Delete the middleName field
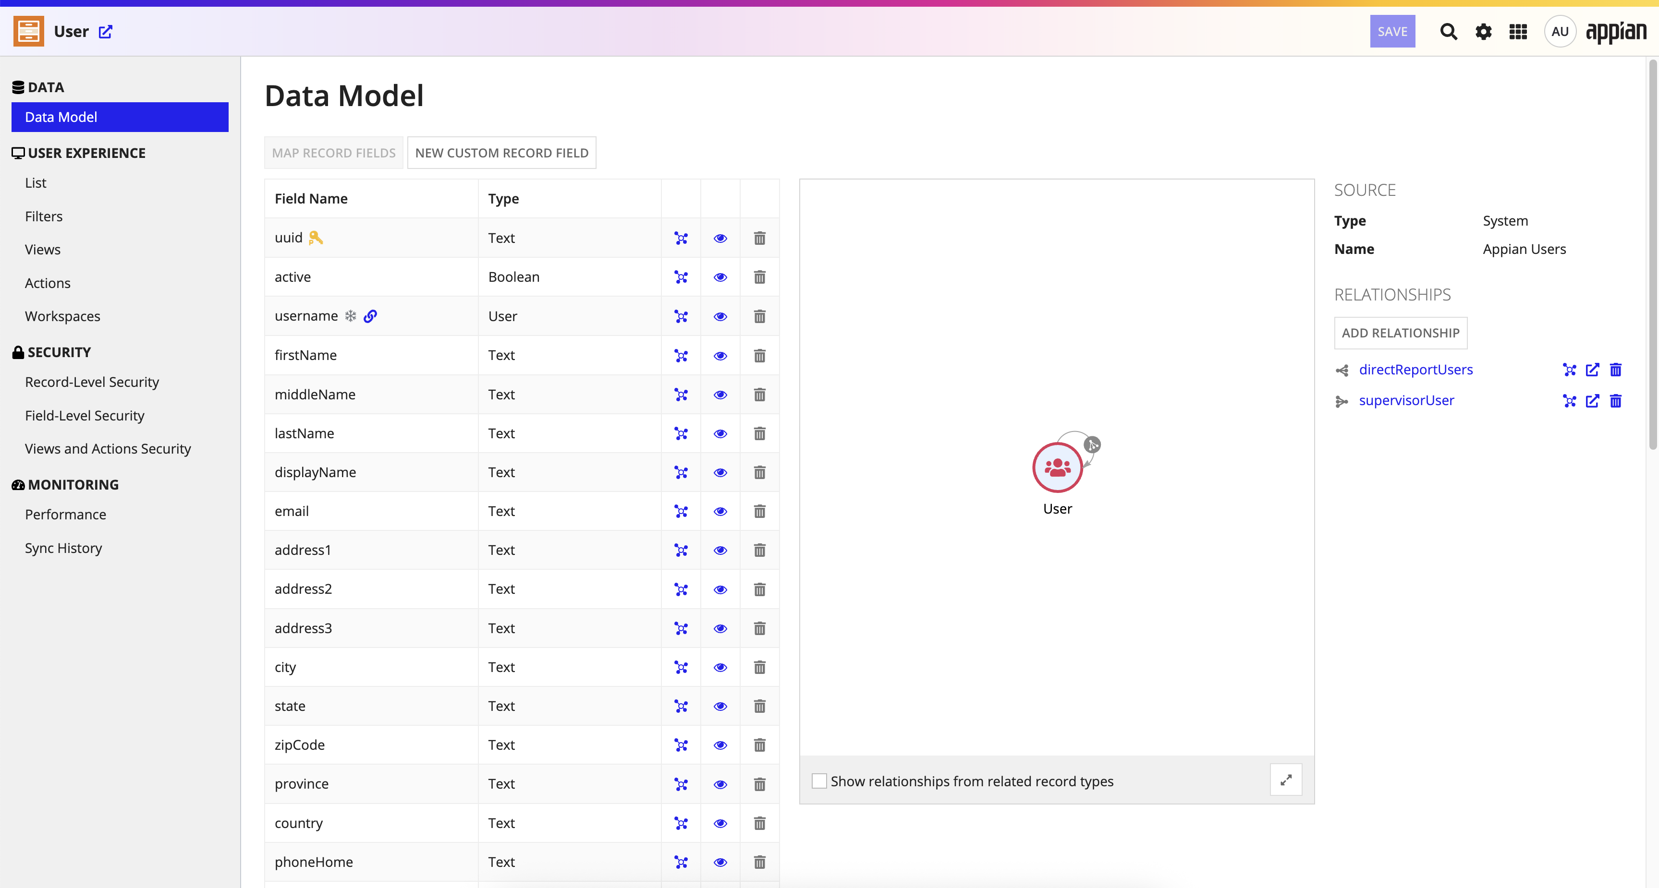1659x888 pixels. point(759,395)
